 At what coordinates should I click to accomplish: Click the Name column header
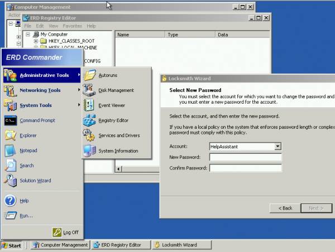(x=140, y=35)
